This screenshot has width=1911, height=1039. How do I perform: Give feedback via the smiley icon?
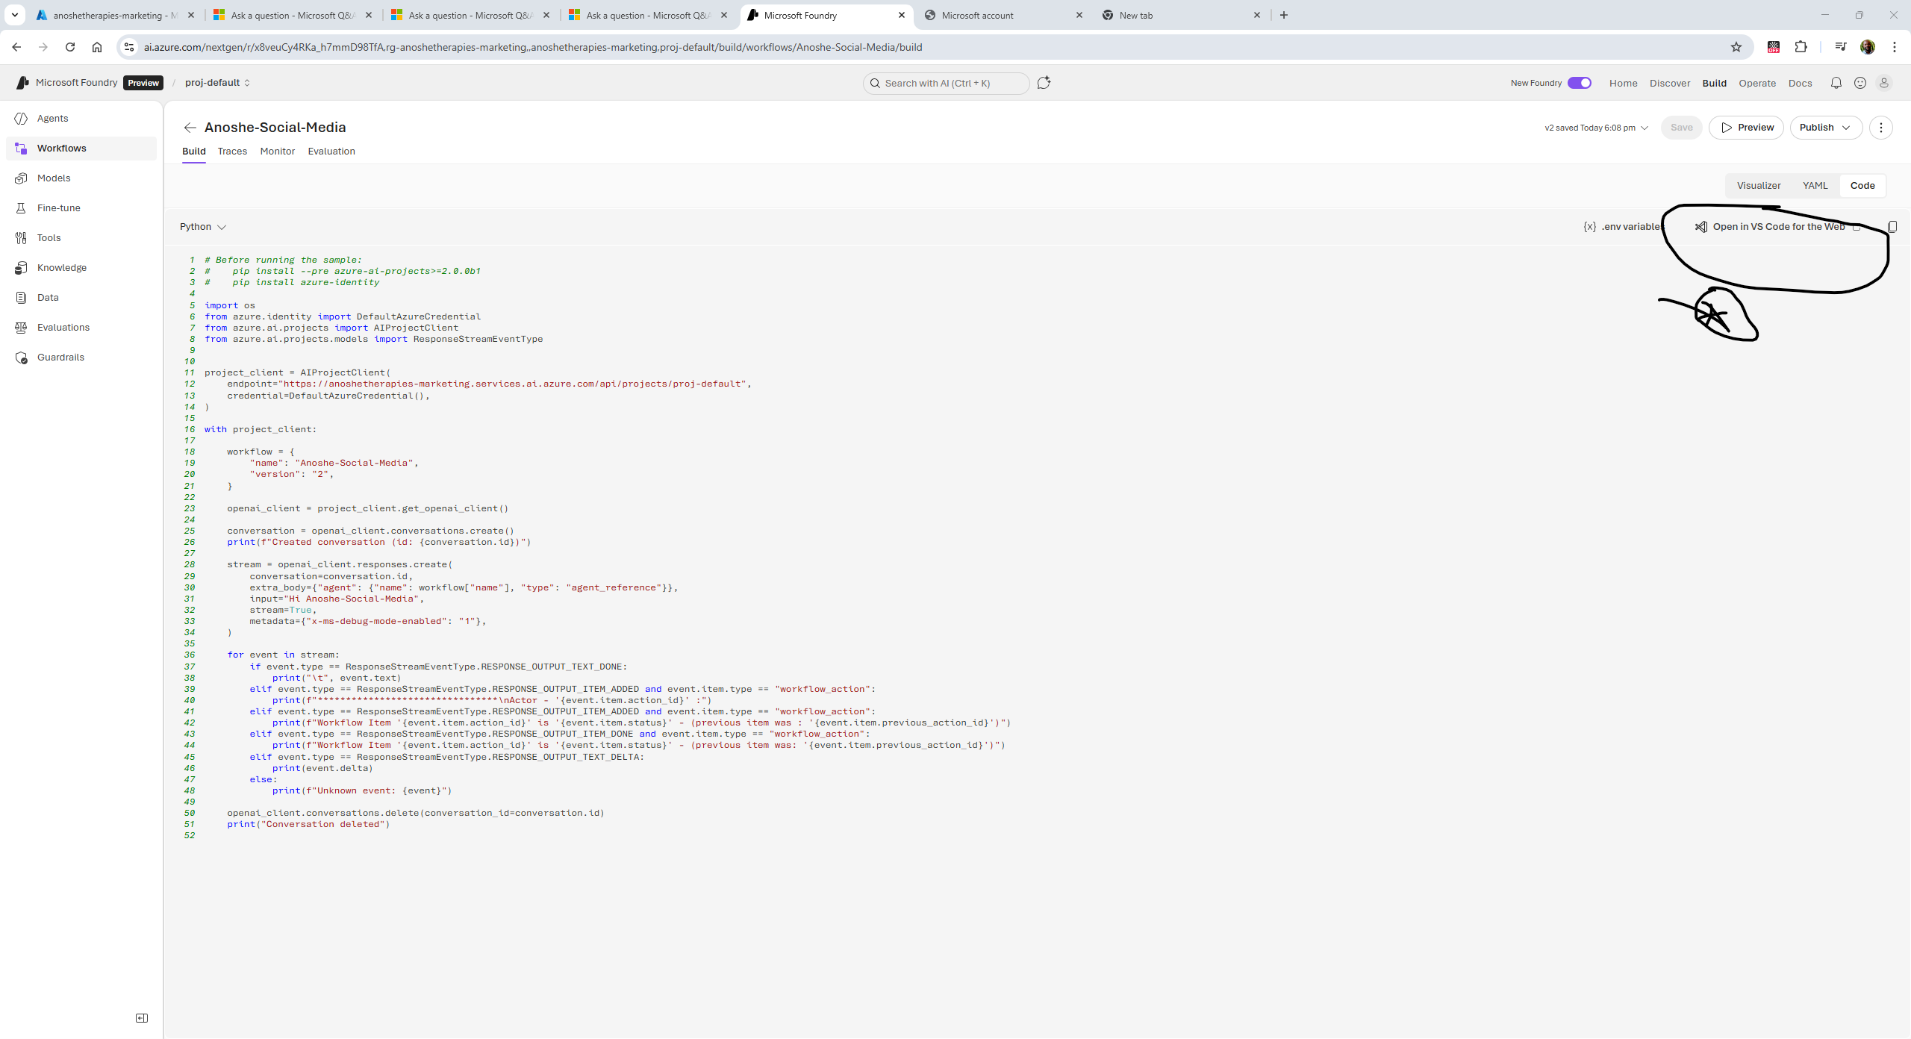pos(1859,83)
